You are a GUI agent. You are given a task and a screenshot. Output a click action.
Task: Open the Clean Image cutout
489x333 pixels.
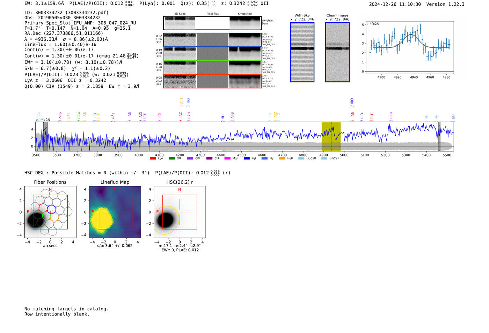(x=337, y=52)
